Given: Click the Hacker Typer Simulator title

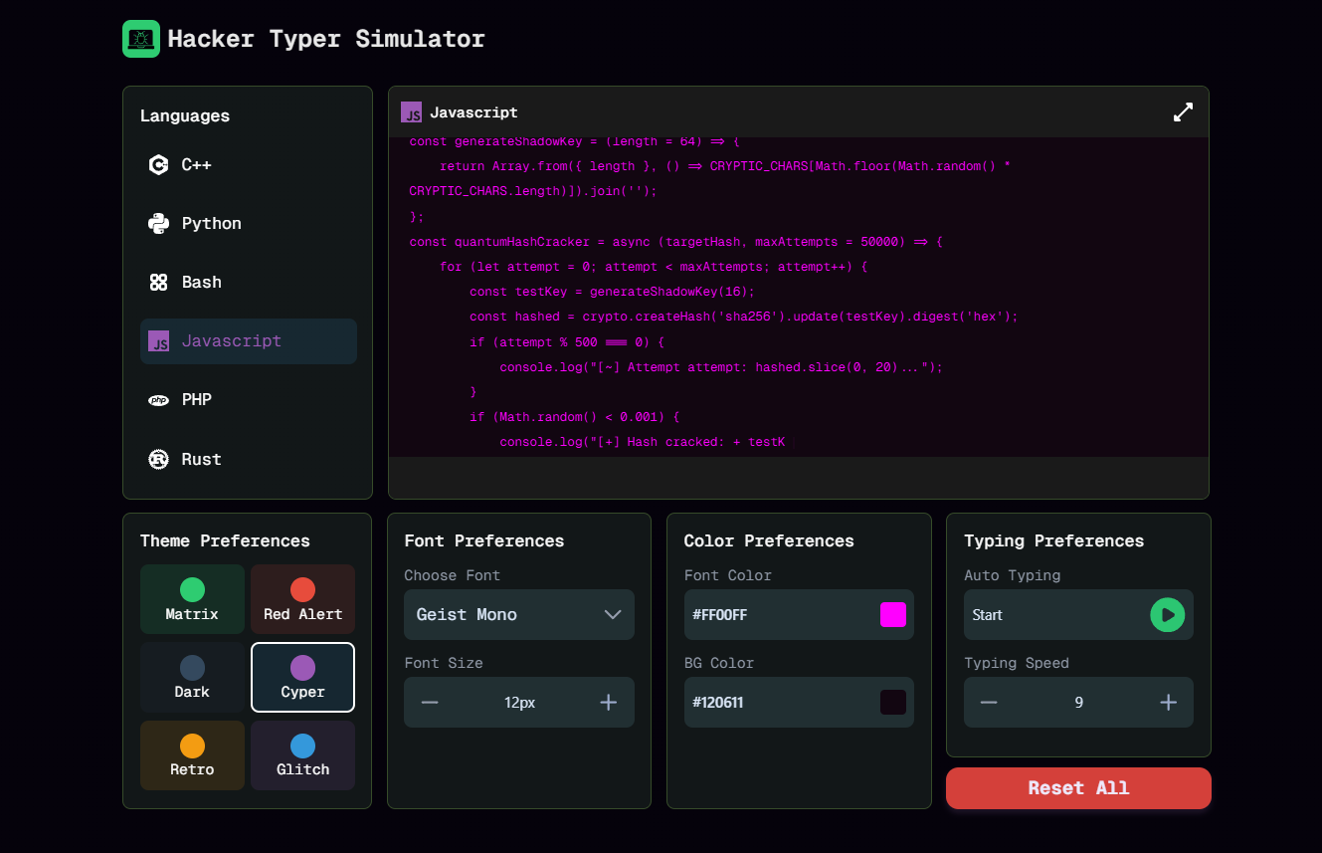Looking at the screenshot, I should coord(326,39).
